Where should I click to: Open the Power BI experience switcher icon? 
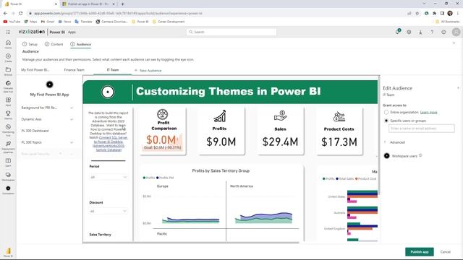tap(8, 252)
